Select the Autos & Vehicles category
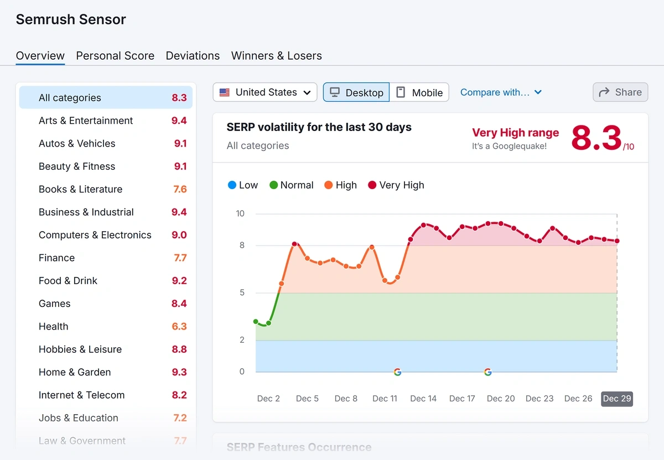 [106, 143]
